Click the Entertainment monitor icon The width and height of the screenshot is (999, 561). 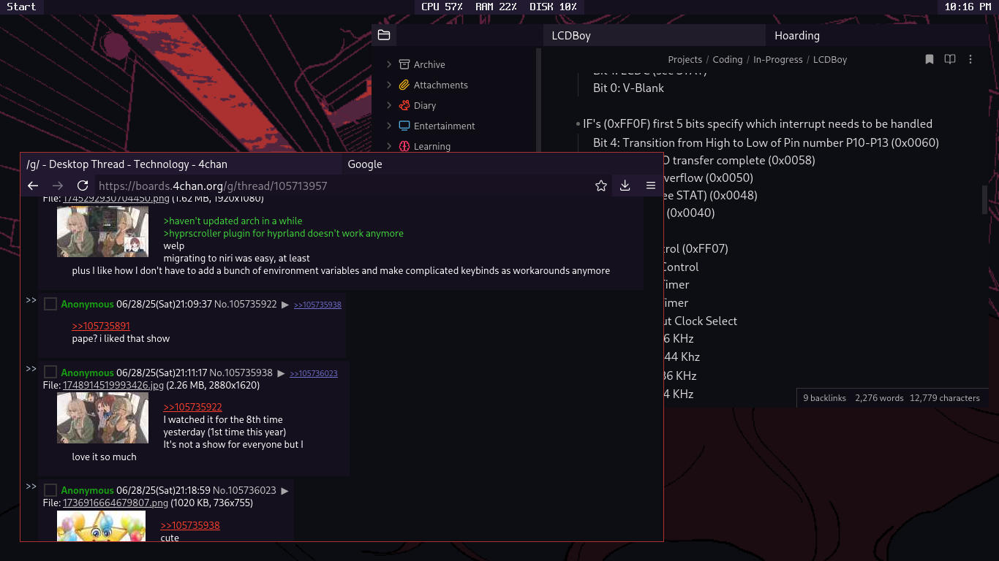pyautogui.click(x=404, y=126)
